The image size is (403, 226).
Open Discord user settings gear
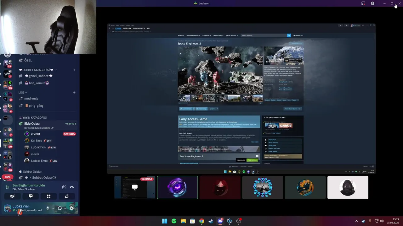(72, 208)
